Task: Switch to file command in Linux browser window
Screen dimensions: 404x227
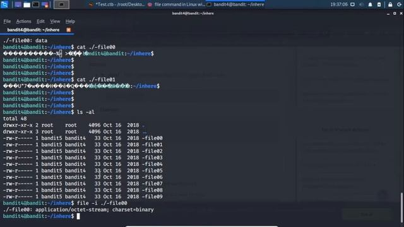Action: [x=176, y=4]
